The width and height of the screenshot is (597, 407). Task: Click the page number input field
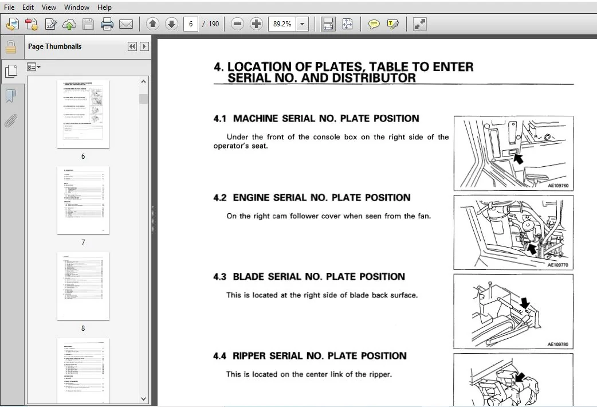(191, 24)
